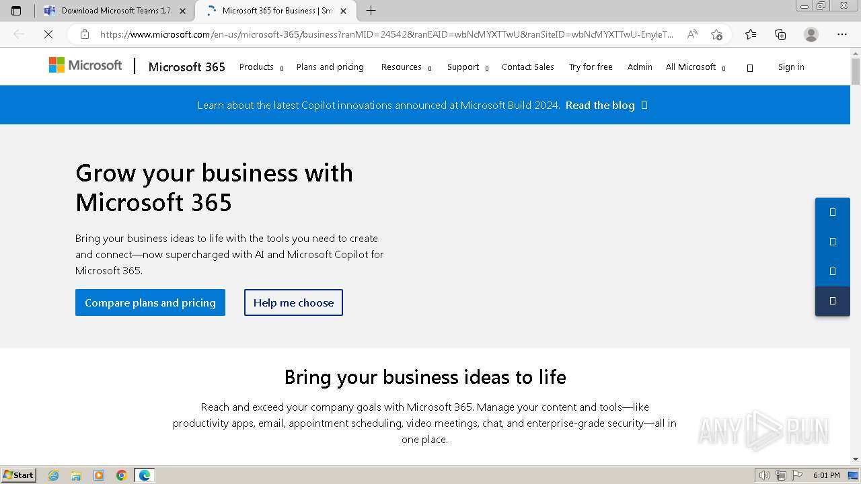Select Microsoft 365 for Business tab
This screenshot has width=861, height=484.
tap(276, 11)
